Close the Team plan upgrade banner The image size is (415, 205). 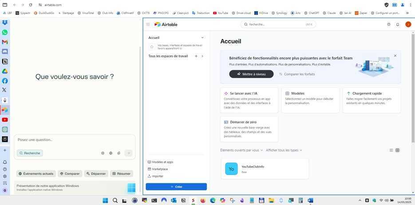(395, 56)
